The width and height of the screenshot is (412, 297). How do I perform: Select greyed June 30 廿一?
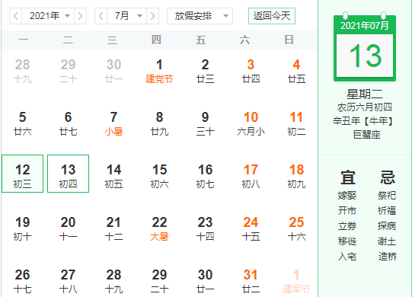tap(113, 71)
